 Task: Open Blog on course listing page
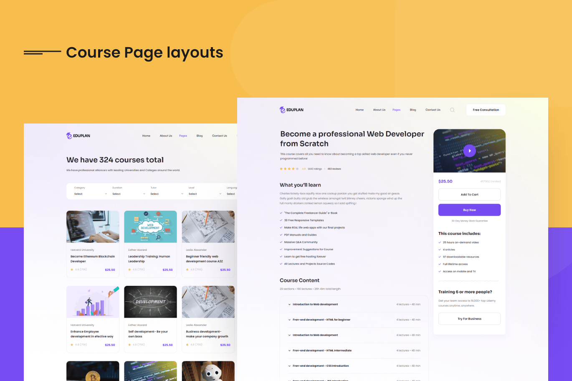(200, 136)
